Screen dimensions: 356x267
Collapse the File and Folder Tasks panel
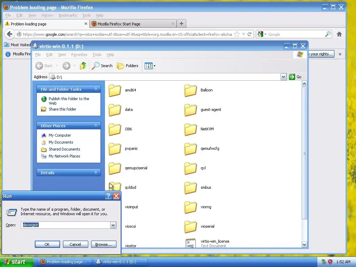click(x=96, y=89)
